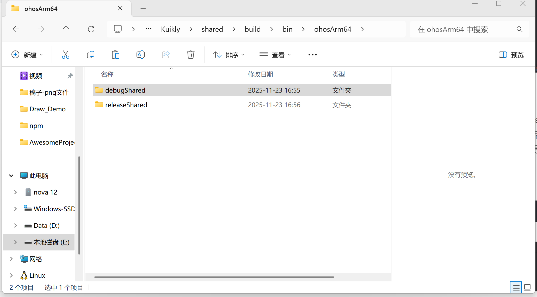
Task: Click the Refresh button
Action: point(91,29)
